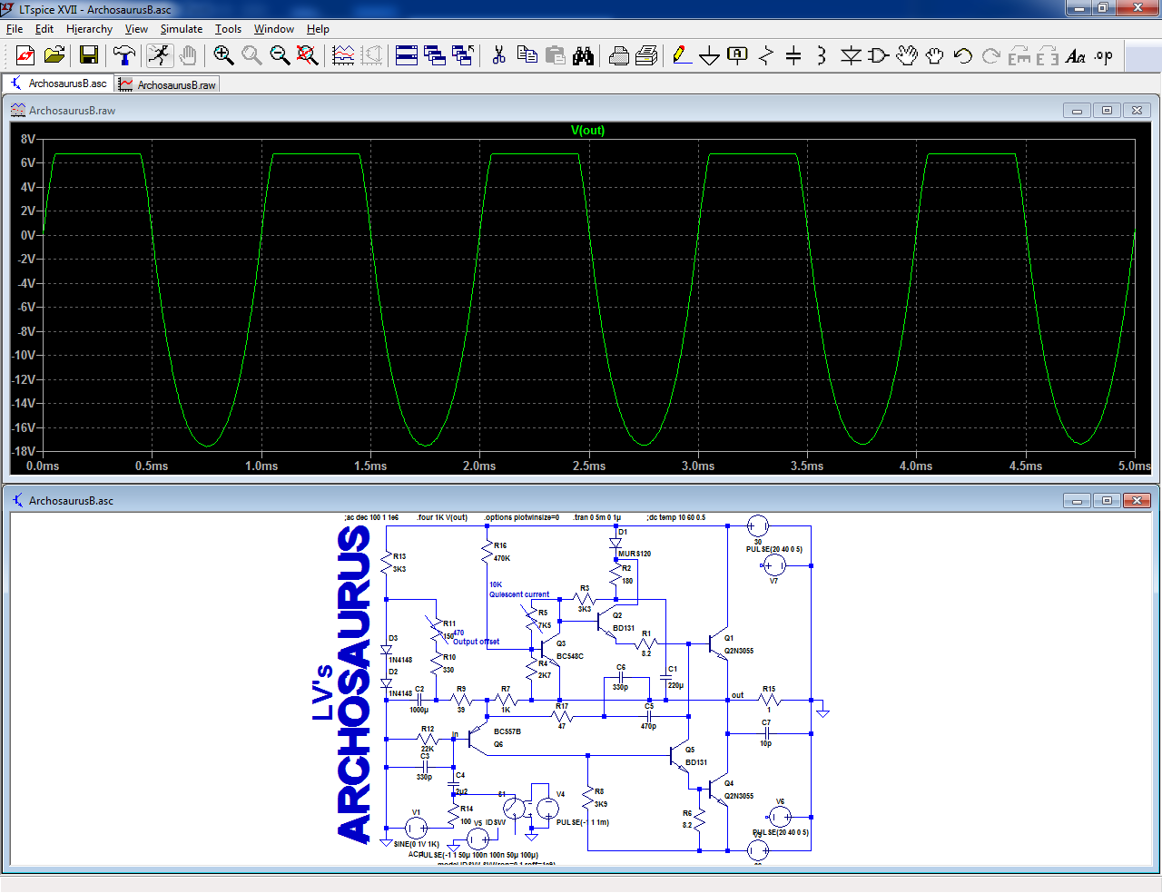
Task: Select the .four 1K V(out) directive
Action: (442, 517)
